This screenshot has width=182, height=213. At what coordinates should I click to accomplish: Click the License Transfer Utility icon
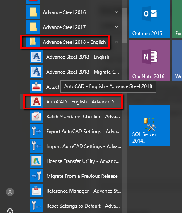pyautogui.click(x=36, y=161)
